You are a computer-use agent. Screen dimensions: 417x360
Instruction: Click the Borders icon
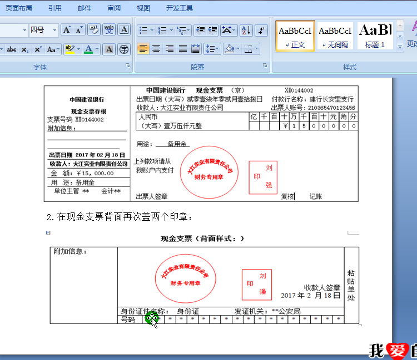coord(248,49)
